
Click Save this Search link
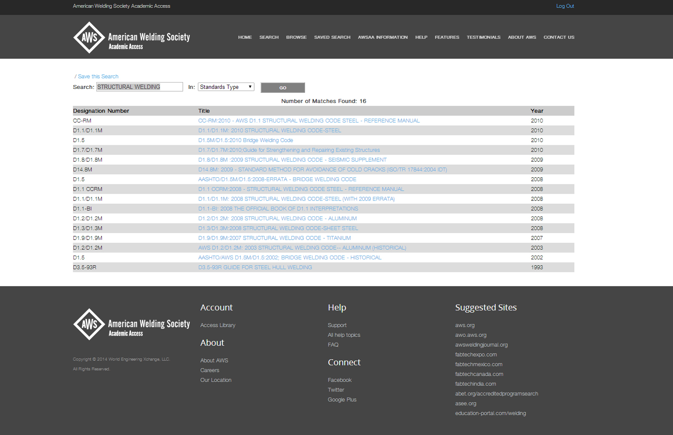pos(98,76)
